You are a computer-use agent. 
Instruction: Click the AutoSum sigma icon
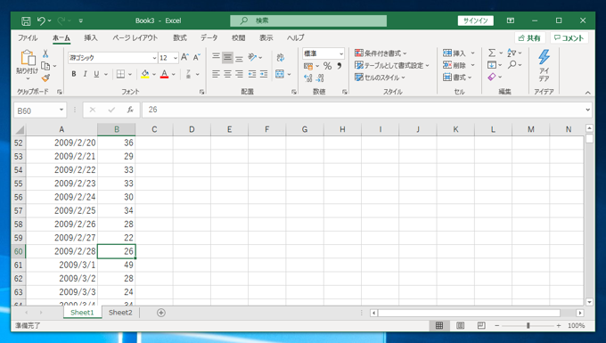(492, 53)
